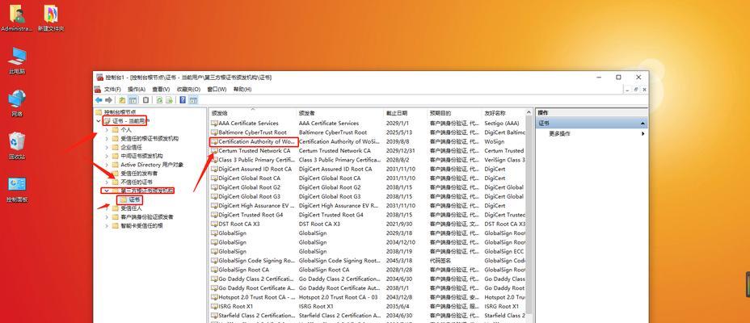Select 不信任的证书 tree node
Viewport: 750px width, 323px height.
pyautogui.click(x=137, y=182)
